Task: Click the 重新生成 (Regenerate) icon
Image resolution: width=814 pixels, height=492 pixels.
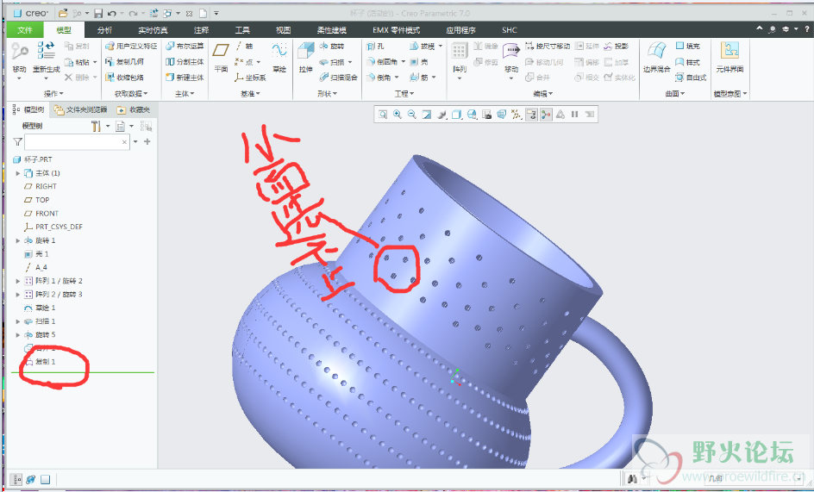Action: (x=47, y=51)
